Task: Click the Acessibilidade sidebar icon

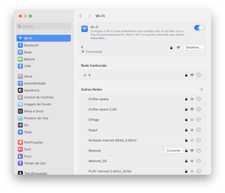Action: (20, 83)
